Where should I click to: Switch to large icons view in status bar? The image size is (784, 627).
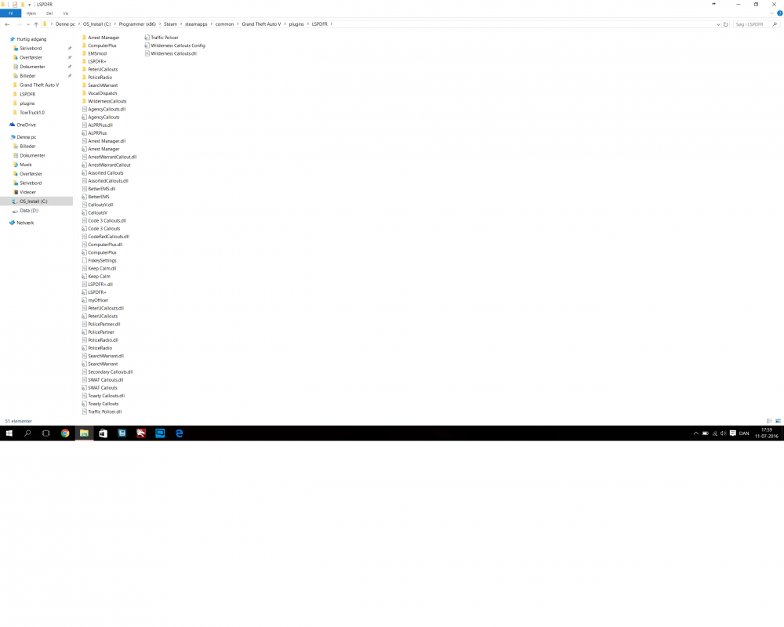click(778, 421)
